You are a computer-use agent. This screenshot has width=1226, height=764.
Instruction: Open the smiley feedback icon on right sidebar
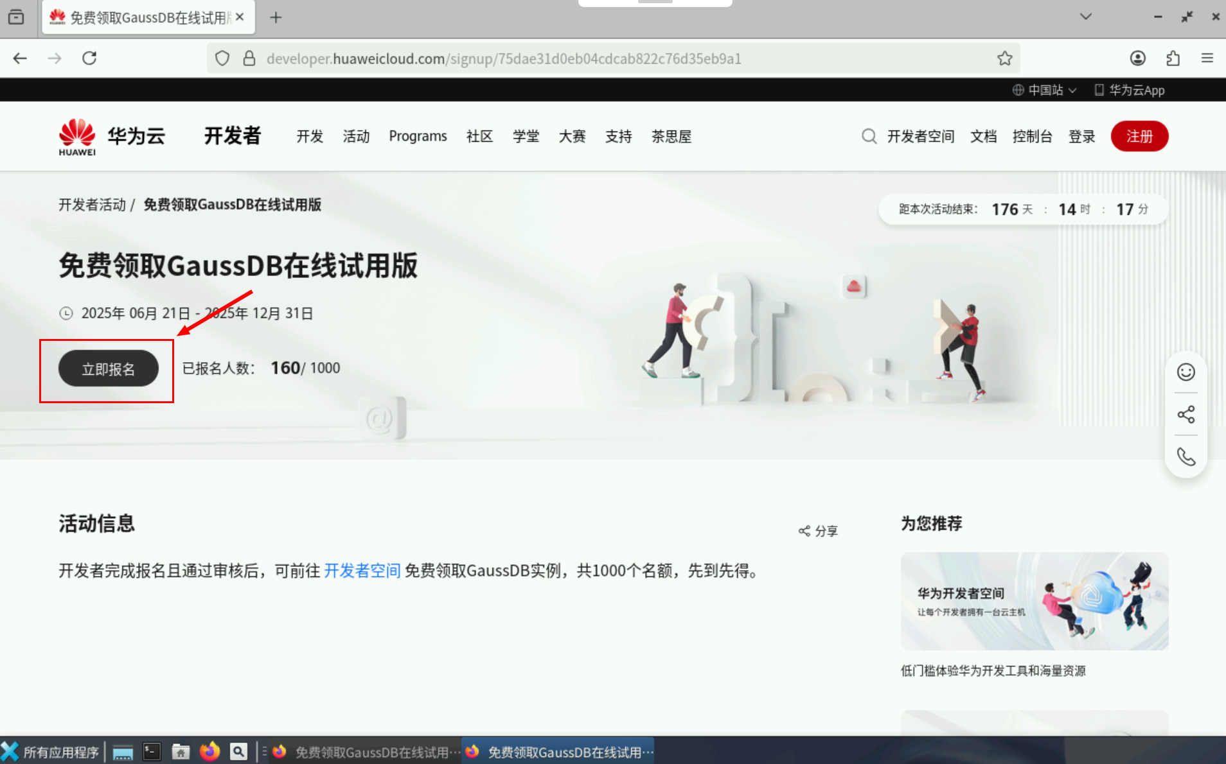[1186, 372]
